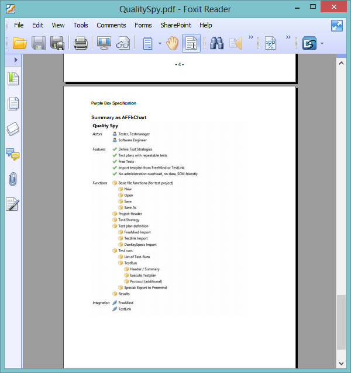Click 'Header / Summary' function line
This screenshot has height=373, width=351.
[x=144, y=269]
